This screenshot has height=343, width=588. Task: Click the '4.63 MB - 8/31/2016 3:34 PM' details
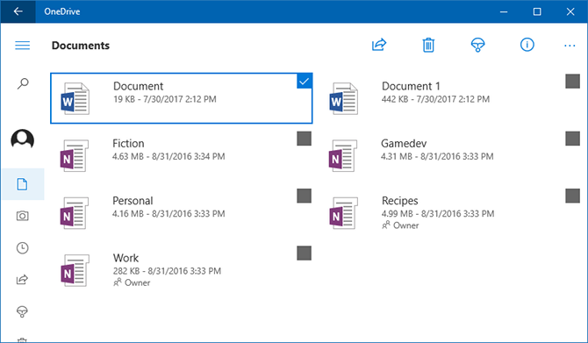[x=169, y=156]
